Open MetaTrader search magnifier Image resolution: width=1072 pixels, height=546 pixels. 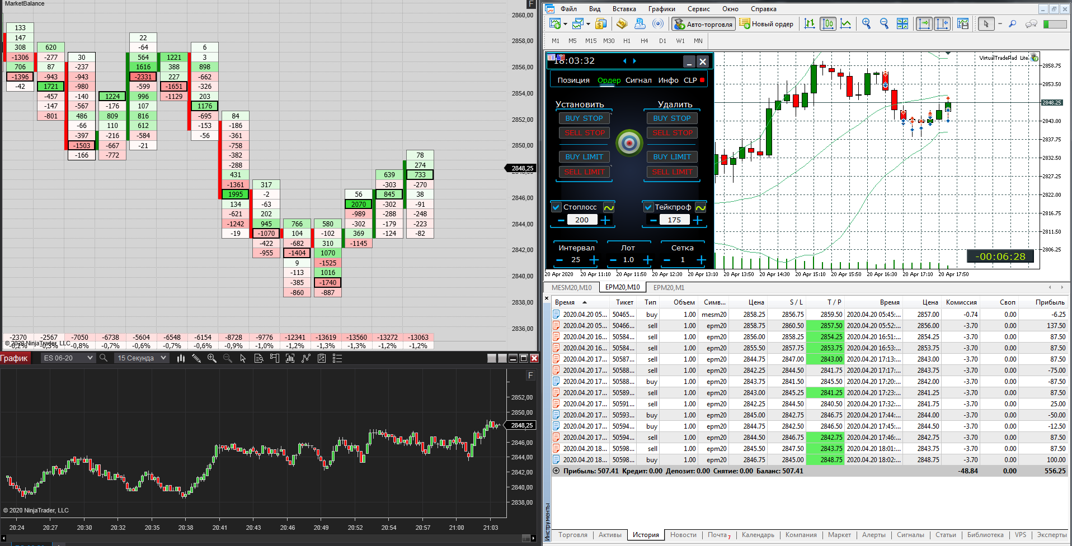(1012, 23)
